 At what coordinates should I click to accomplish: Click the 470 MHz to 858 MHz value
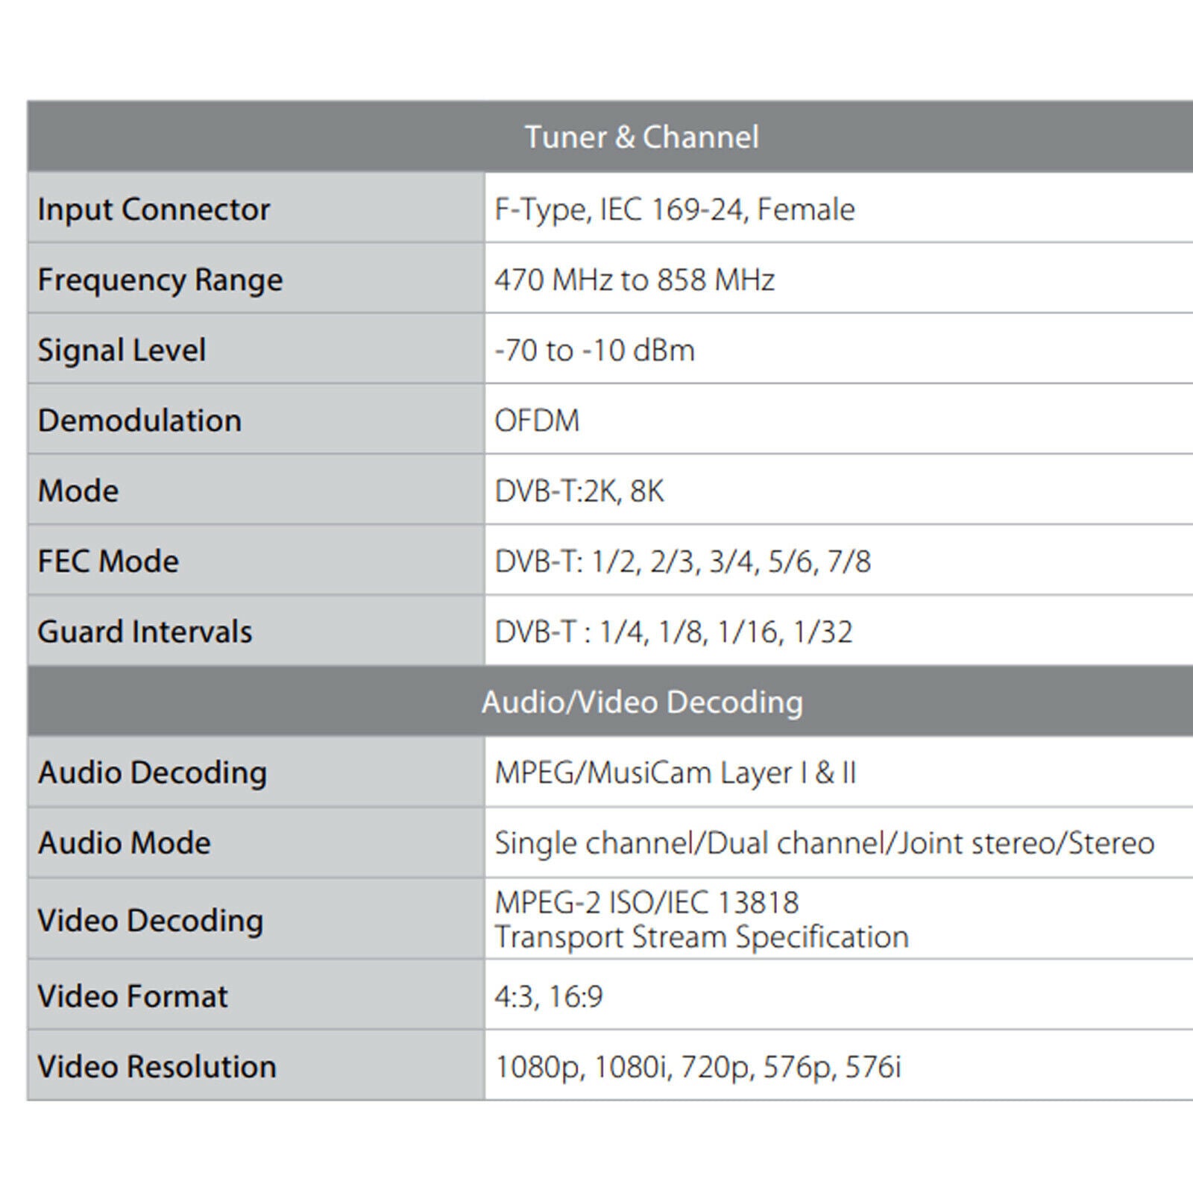pos(635,280)
